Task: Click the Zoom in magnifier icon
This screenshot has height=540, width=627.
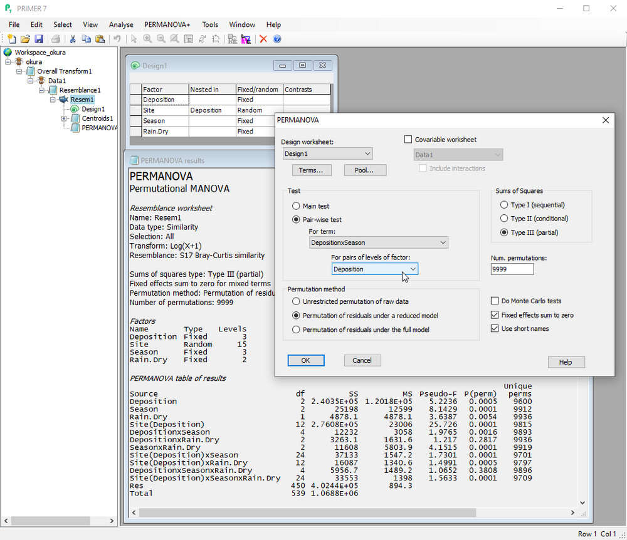Action: pyautogui.click(x=147, y=39)
